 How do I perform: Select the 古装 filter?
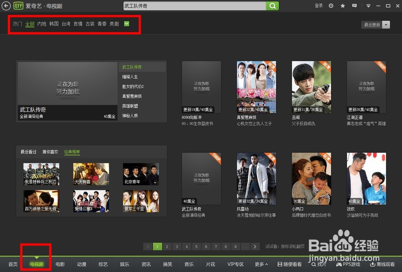coord(90,24)
